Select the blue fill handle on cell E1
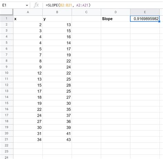This screenshot has height=159, width=163. click(x=159, y=22)
